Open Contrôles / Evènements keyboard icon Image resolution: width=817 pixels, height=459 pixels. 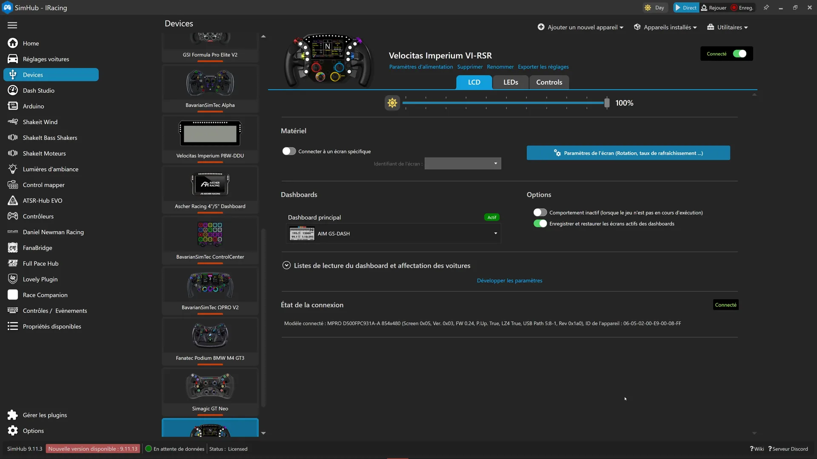[13, 311]
